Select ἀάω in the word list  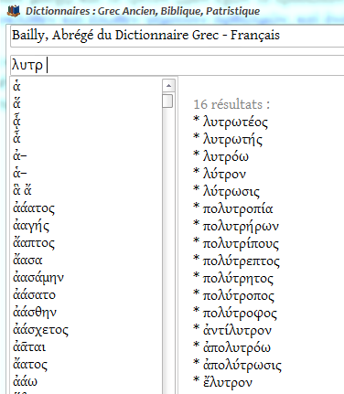[x=25, y=382]
